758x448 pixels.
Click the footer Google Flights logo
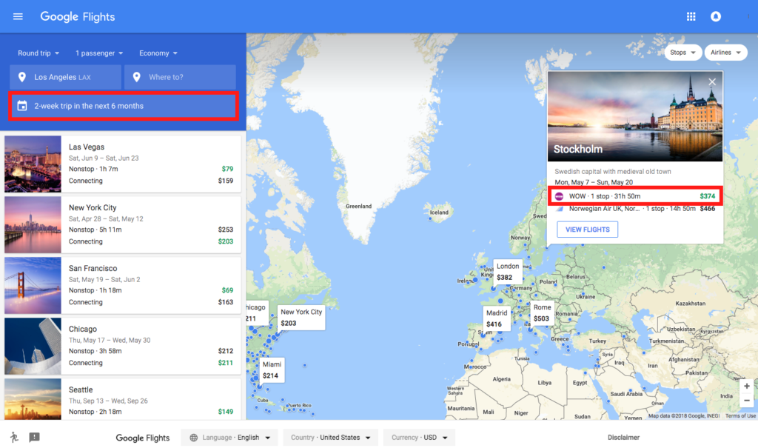(143, 438)
